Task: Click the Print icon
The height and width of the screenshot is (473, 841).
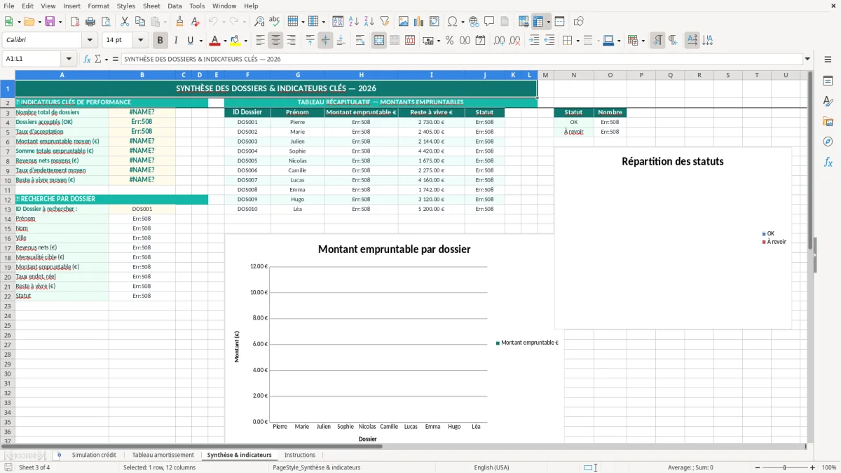Action: (x=90, y=22)
